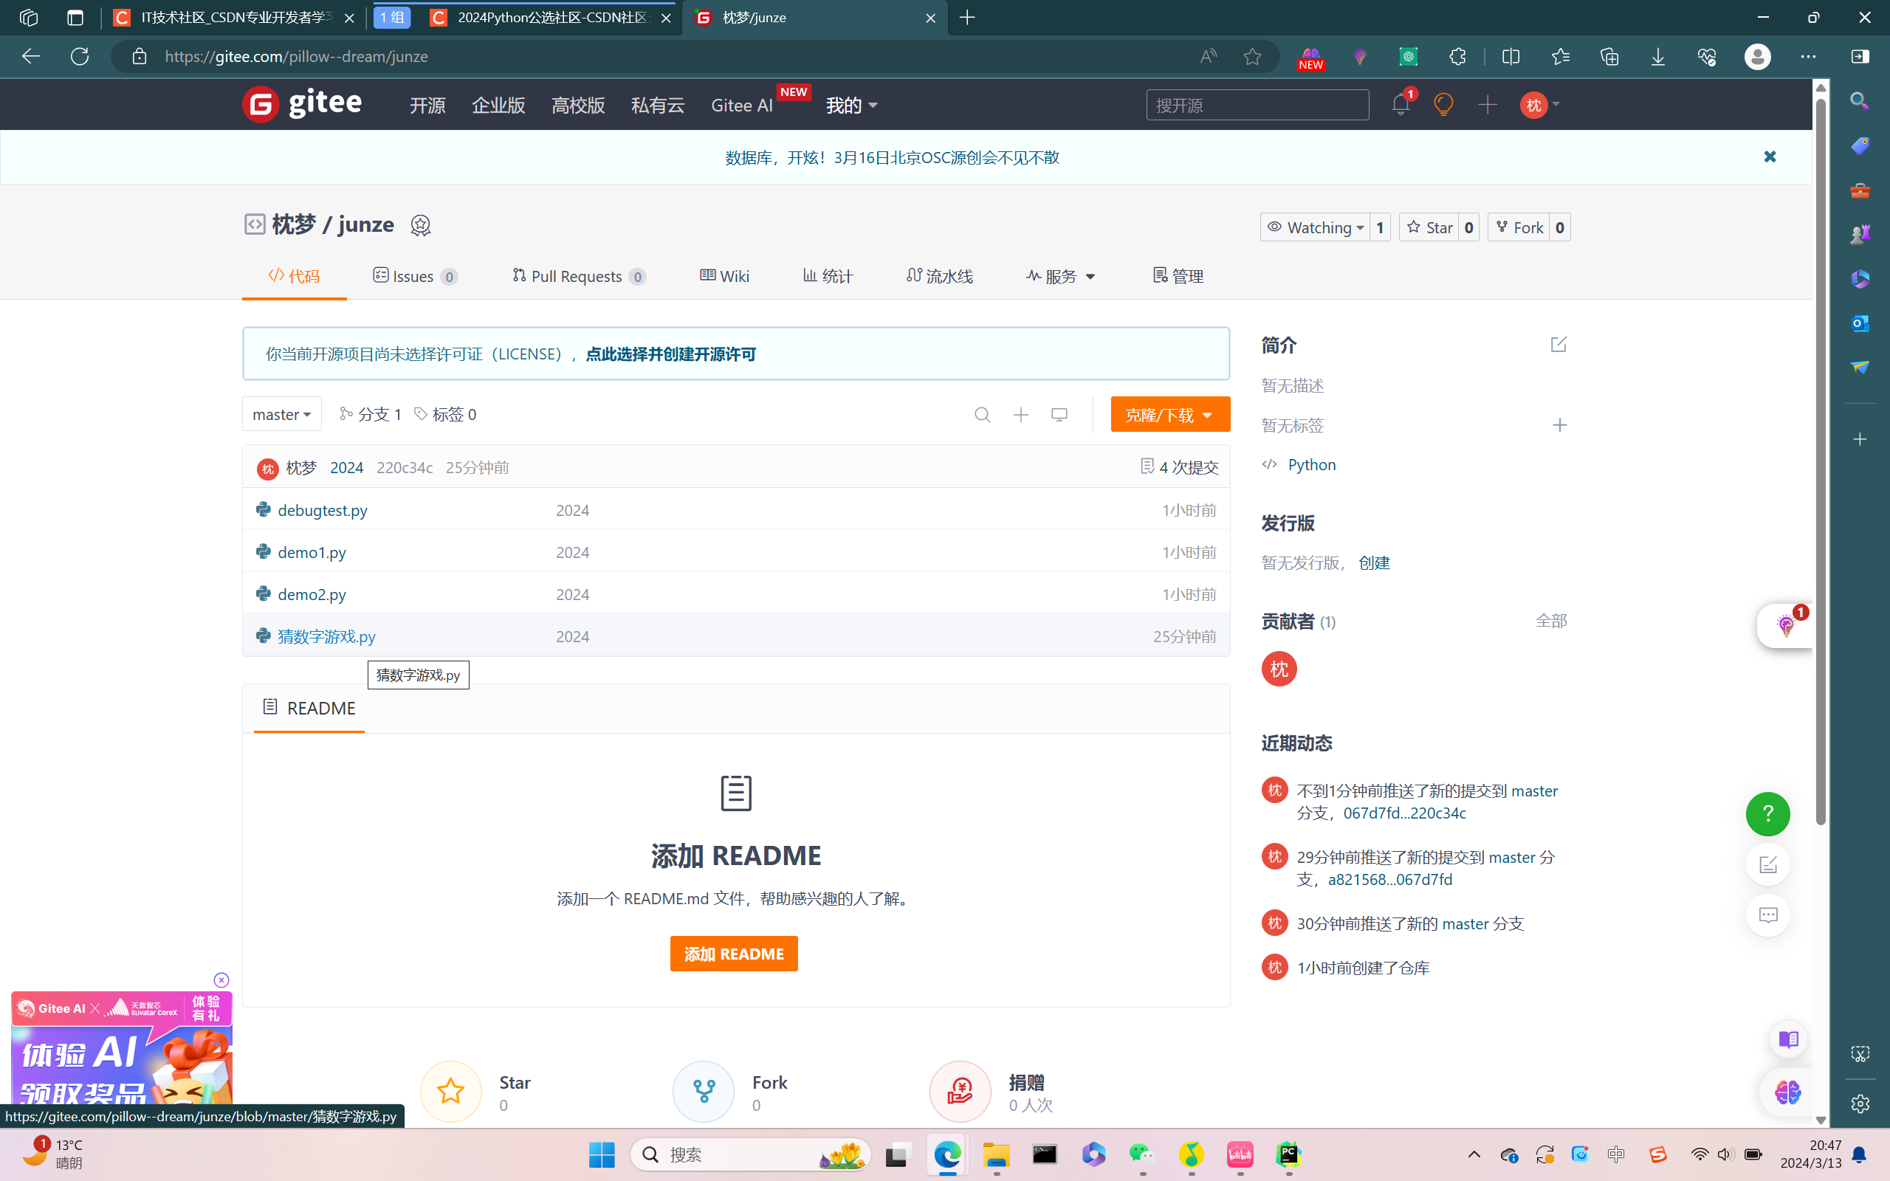Open the 猜数字游戏.py file link
This screenshot has width=1890, height=1181.
[x=326, y=636]
